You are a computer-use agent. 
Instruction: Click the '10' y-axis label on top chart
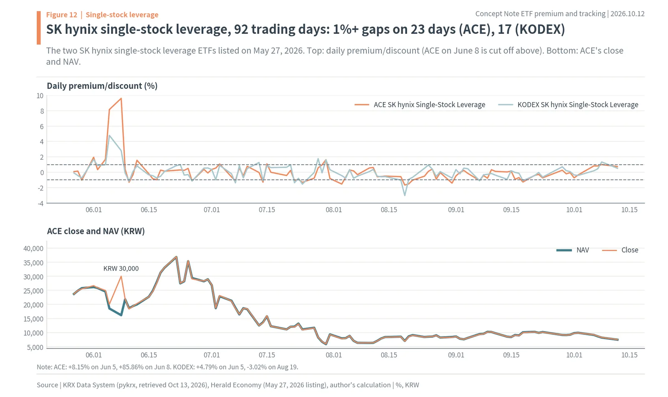click(40, 95)
